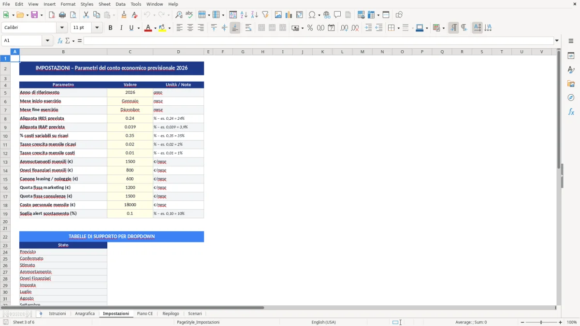Expand font color dropdown arrow
580x326 pixels.
pos(155,28)
